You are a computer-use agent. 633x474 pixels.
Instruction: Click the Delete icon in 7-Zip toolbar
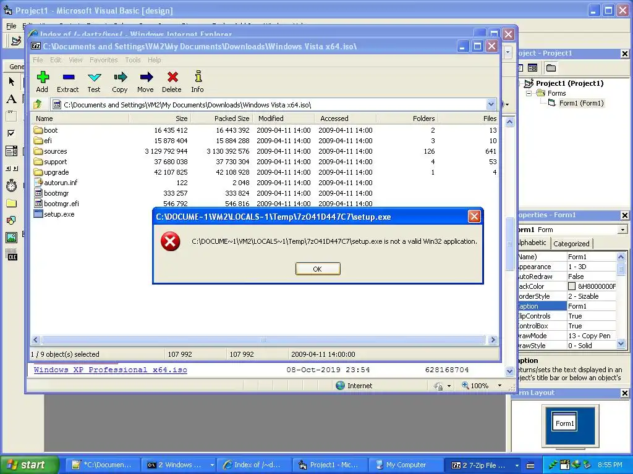pos(172,77)
